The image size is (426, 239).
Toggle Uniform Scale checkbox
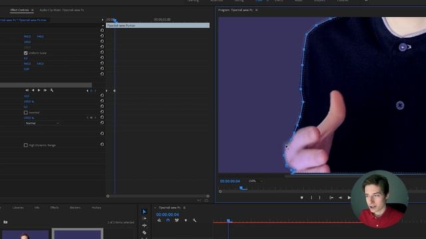pos(26,53)
